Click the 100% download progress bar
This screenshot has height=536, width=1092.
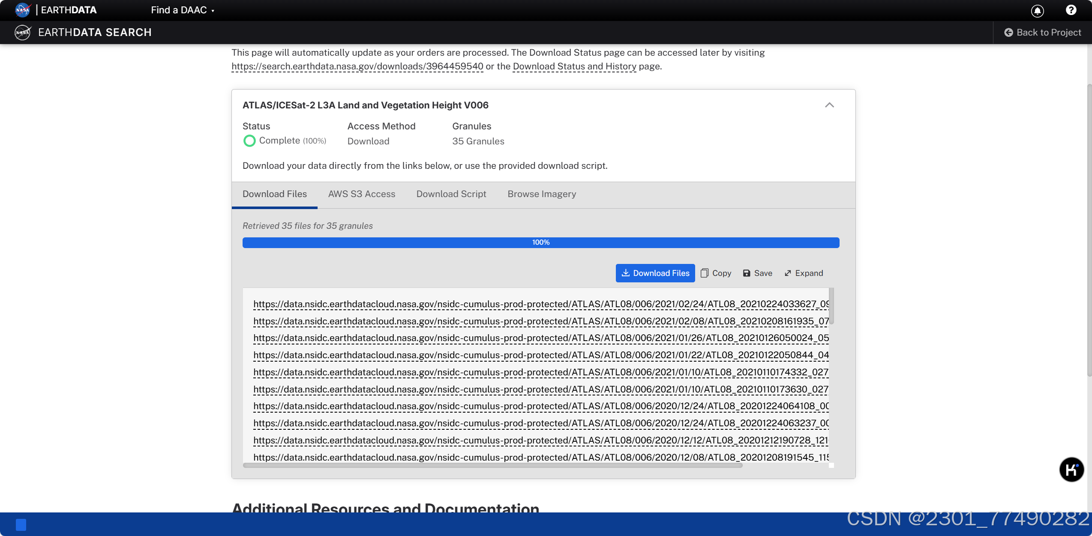[540, 243]
